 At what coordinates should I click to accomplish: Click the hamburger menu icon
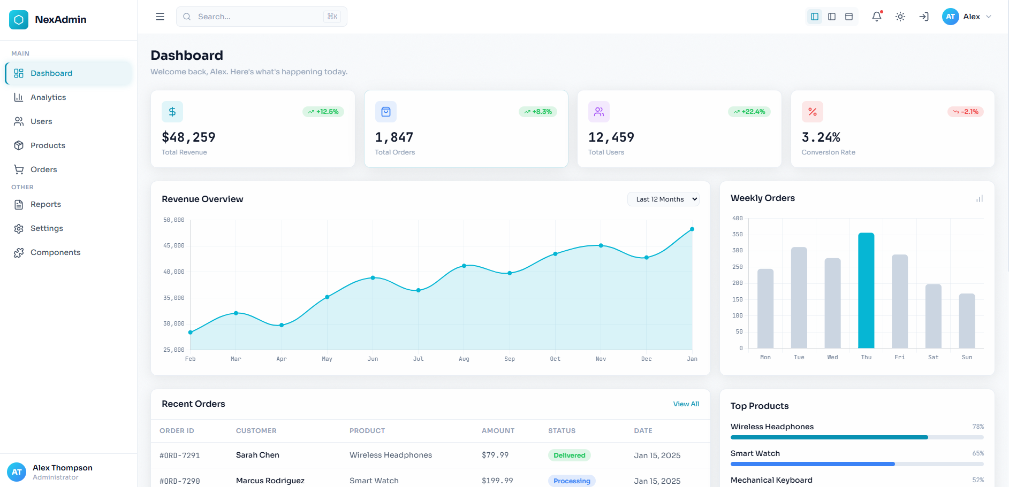(160, 17)
